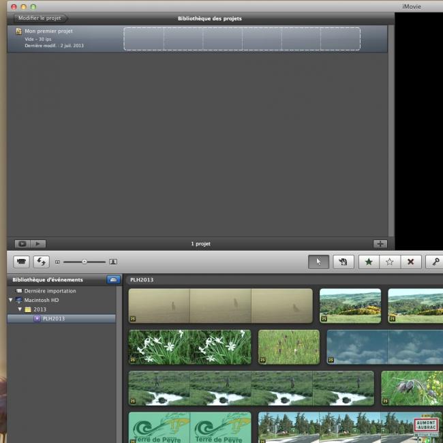Collapse the Macintosh HD tree node
The image size is (443, 443).
coord(11,300)
